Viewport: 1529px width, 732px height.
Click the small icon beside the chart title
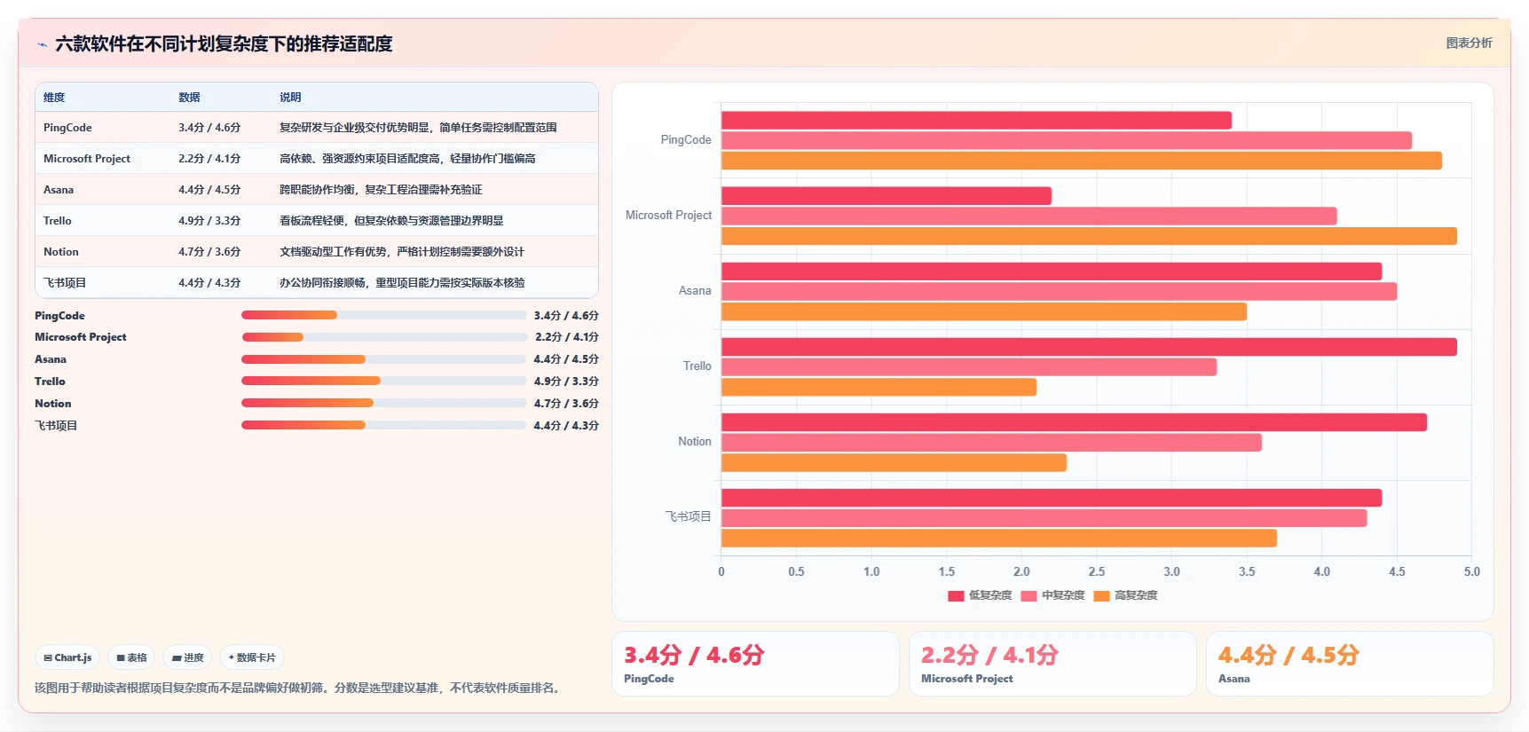tap(42, 44)
